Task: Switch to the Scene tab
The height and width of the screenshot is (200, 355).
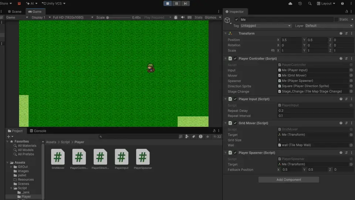Action: [15, 11]
